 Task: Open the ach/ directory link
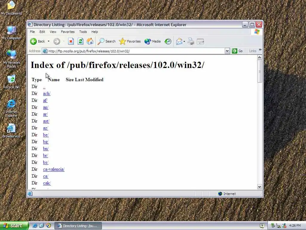click(x=47, y=93)
